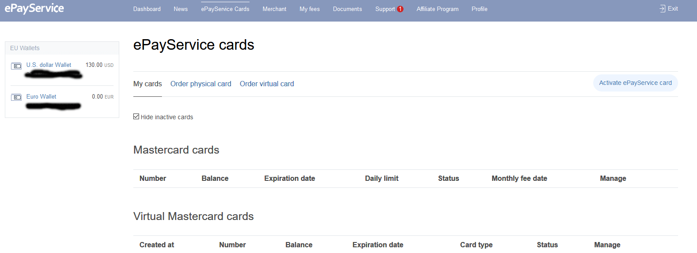The height and width of the screenshot is (253, 697).
Task: Click the Created at column header
Action: [157, 245]
